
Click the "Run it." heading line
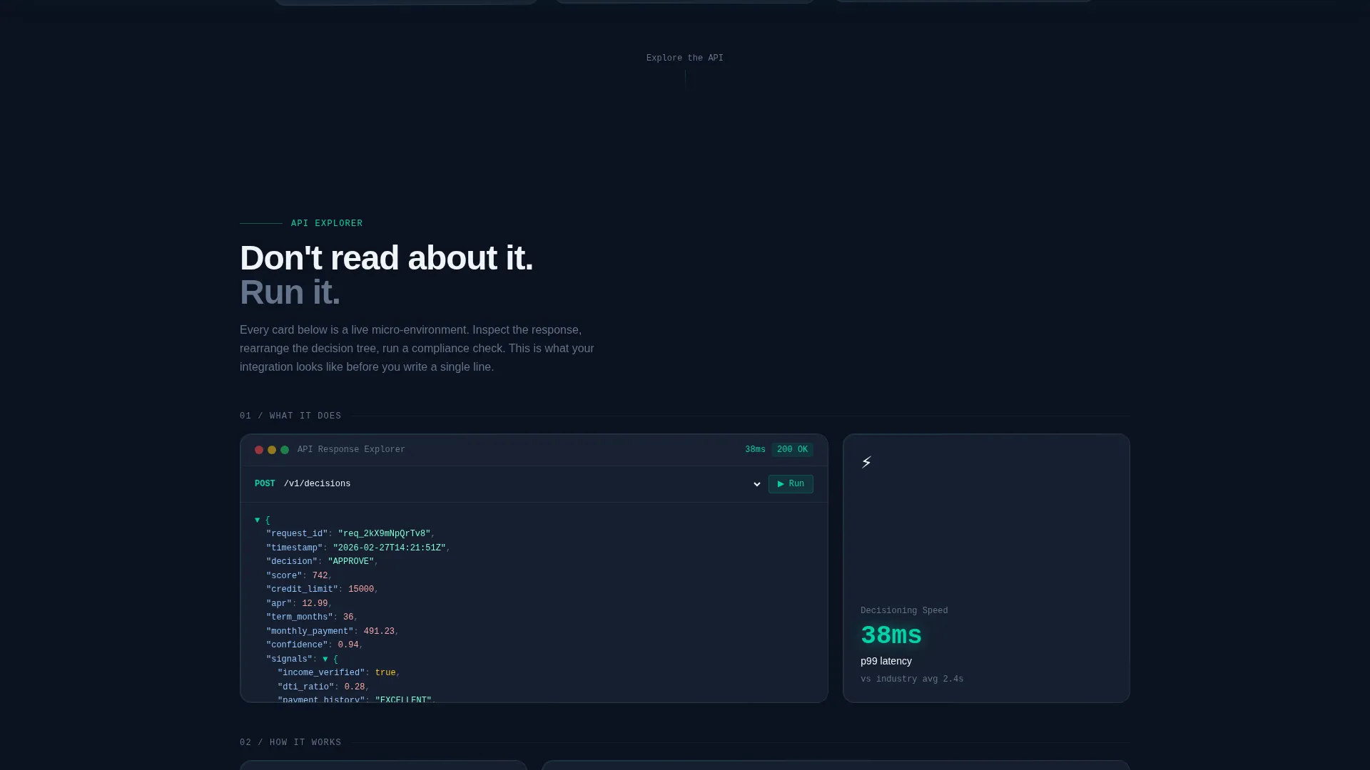(x=290, y=293)
